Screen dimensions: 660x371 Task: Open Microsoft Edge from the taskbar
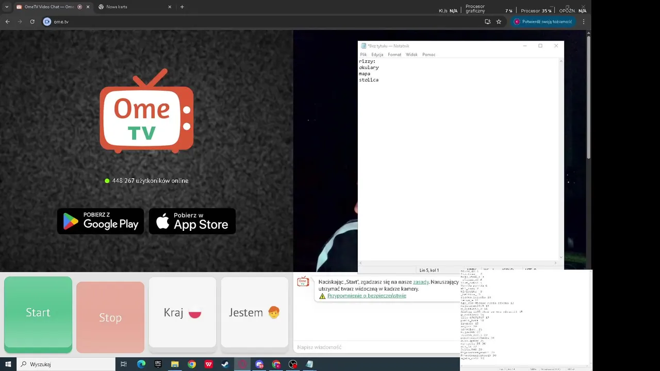pyautogui.click(x=141, y=364)
